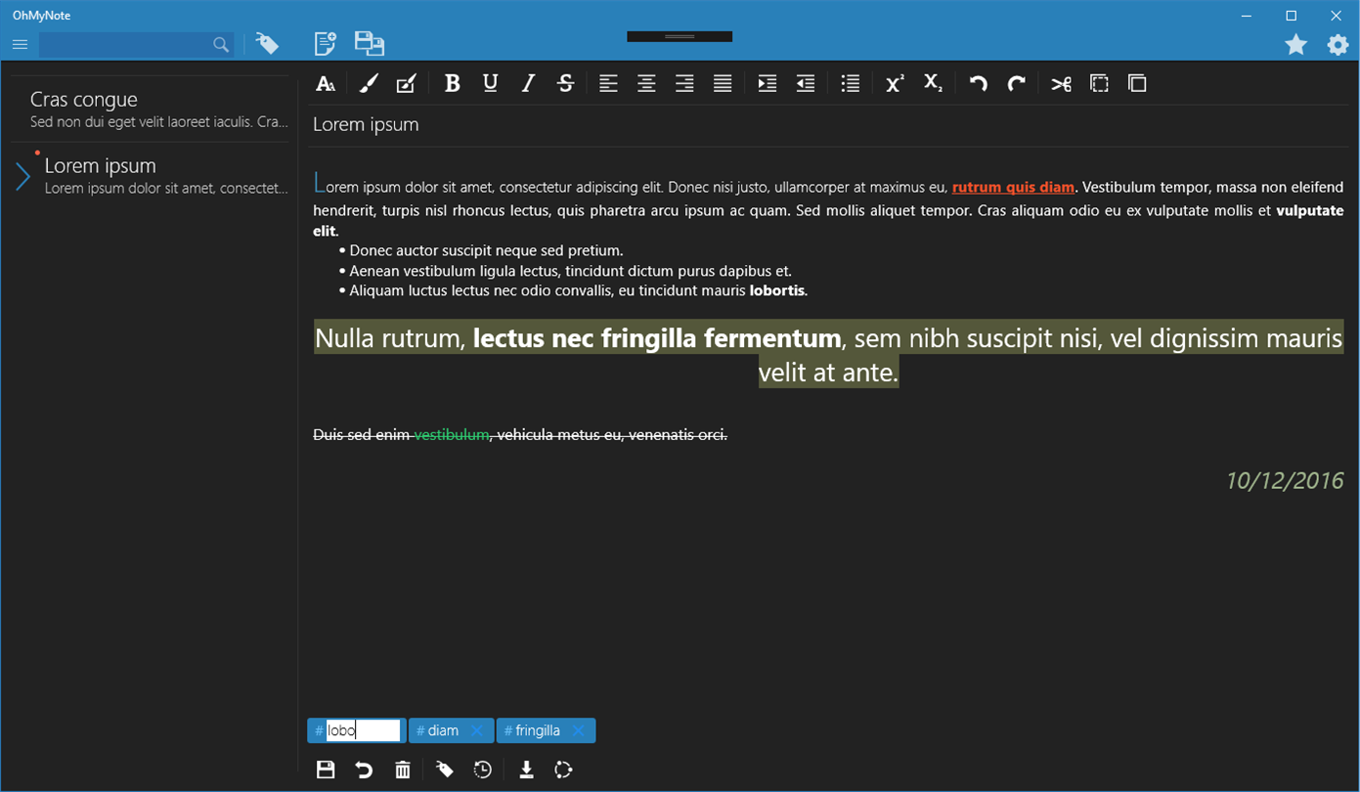Save the current note
Screen dimensions: 1360x792
click(x=326, y=770)
